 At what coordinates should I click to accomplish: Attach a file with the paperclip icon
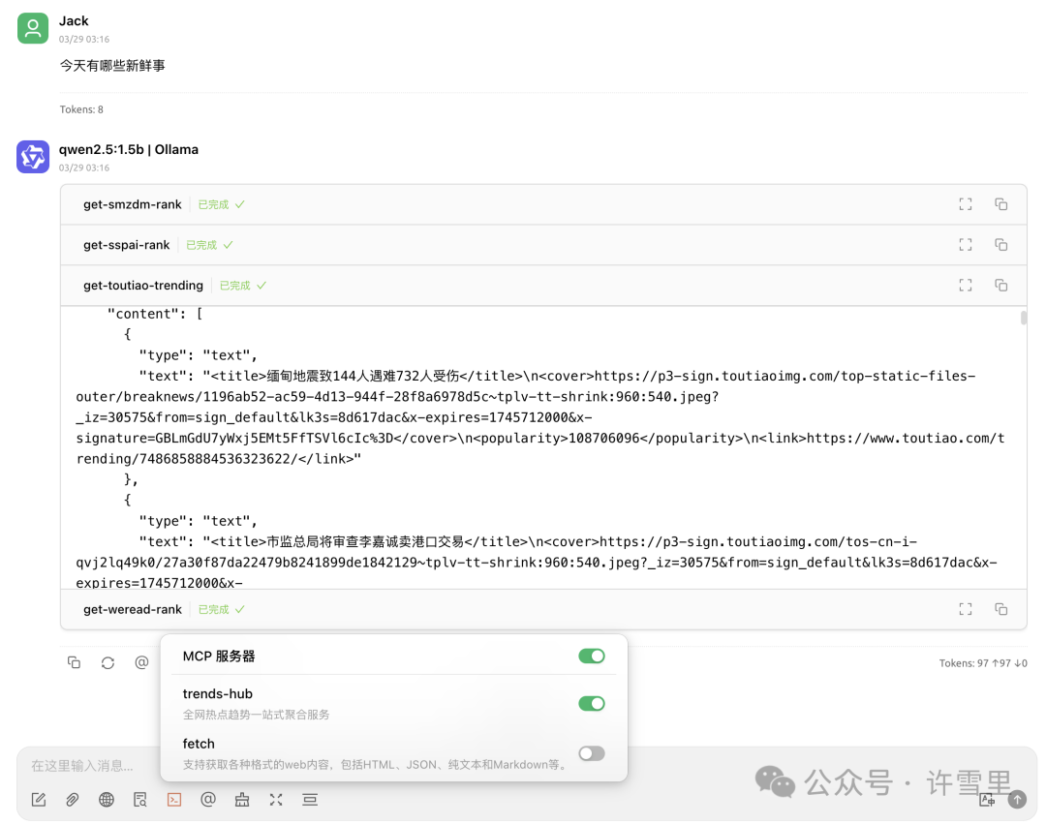tap(73, 799)
